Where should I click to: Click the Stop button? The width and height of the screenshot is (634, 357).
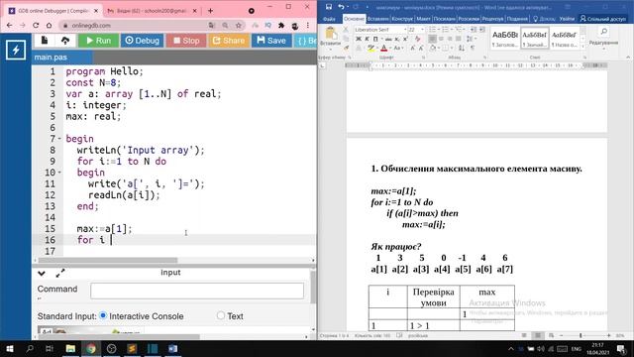point(186,41)
